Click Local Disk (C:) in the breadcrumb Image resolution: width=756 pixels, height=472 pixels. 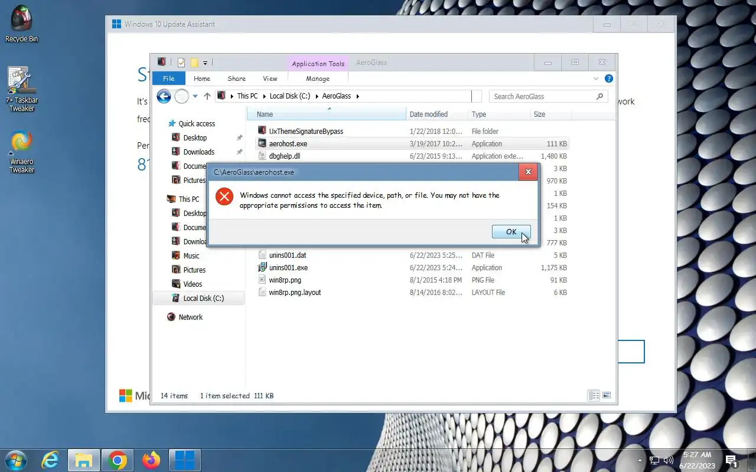click(x=289, y=96)
